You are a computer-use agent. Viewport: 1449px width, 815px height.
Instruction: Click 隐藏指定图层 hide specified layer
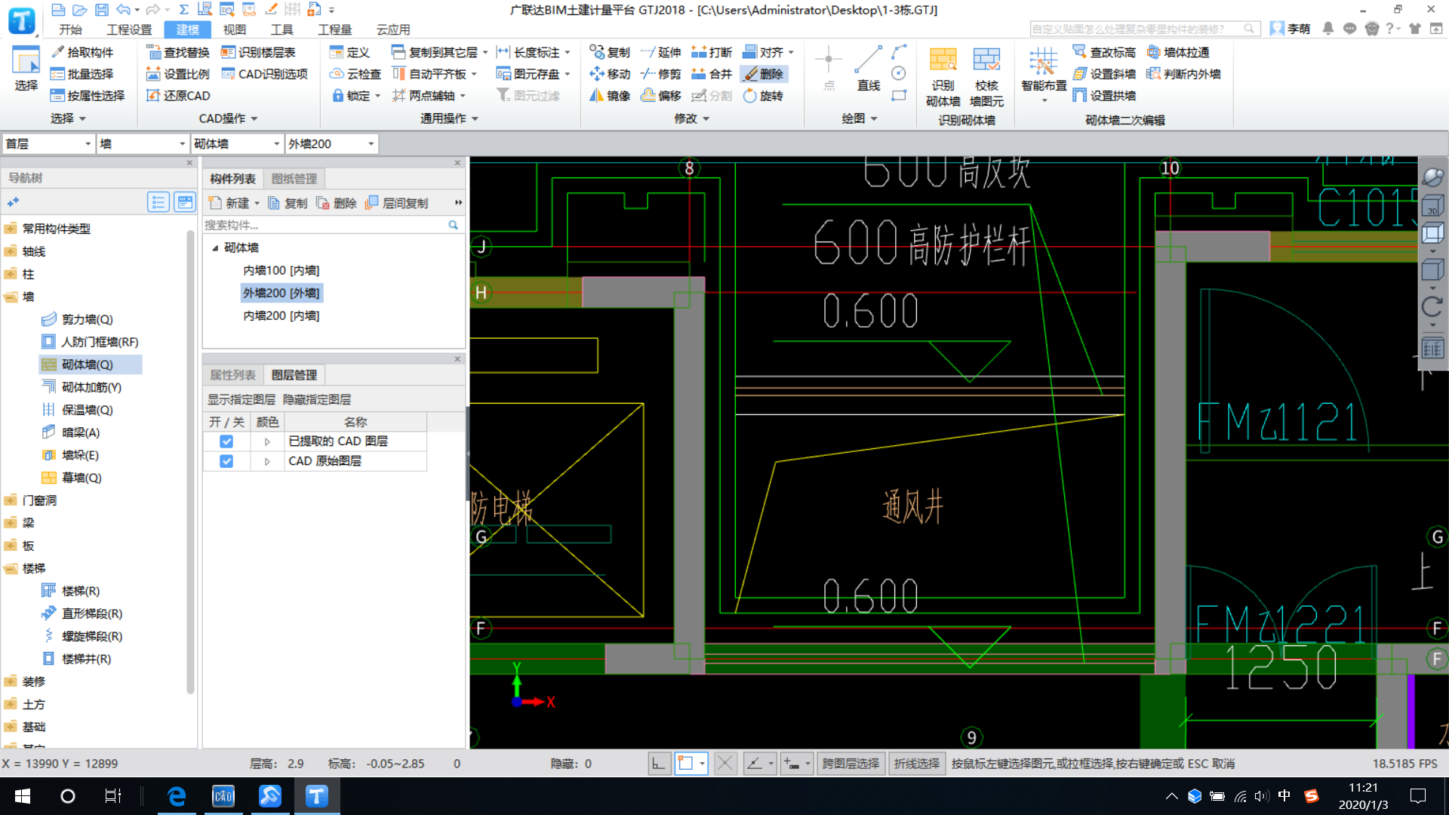pyautogui.click(x=317, y=399)
